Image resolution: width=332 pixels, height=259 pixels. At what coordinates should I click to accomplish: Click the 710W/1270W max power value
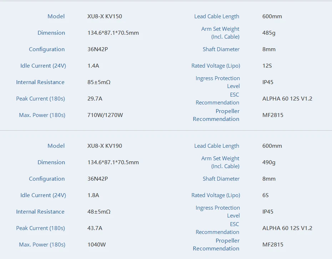(x=105, y=115)
